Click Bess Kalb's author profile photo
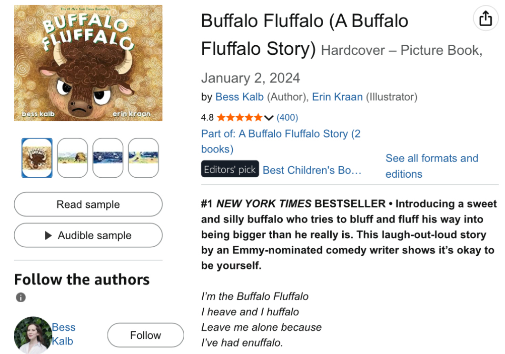505x354 pixels. [32, 335]
